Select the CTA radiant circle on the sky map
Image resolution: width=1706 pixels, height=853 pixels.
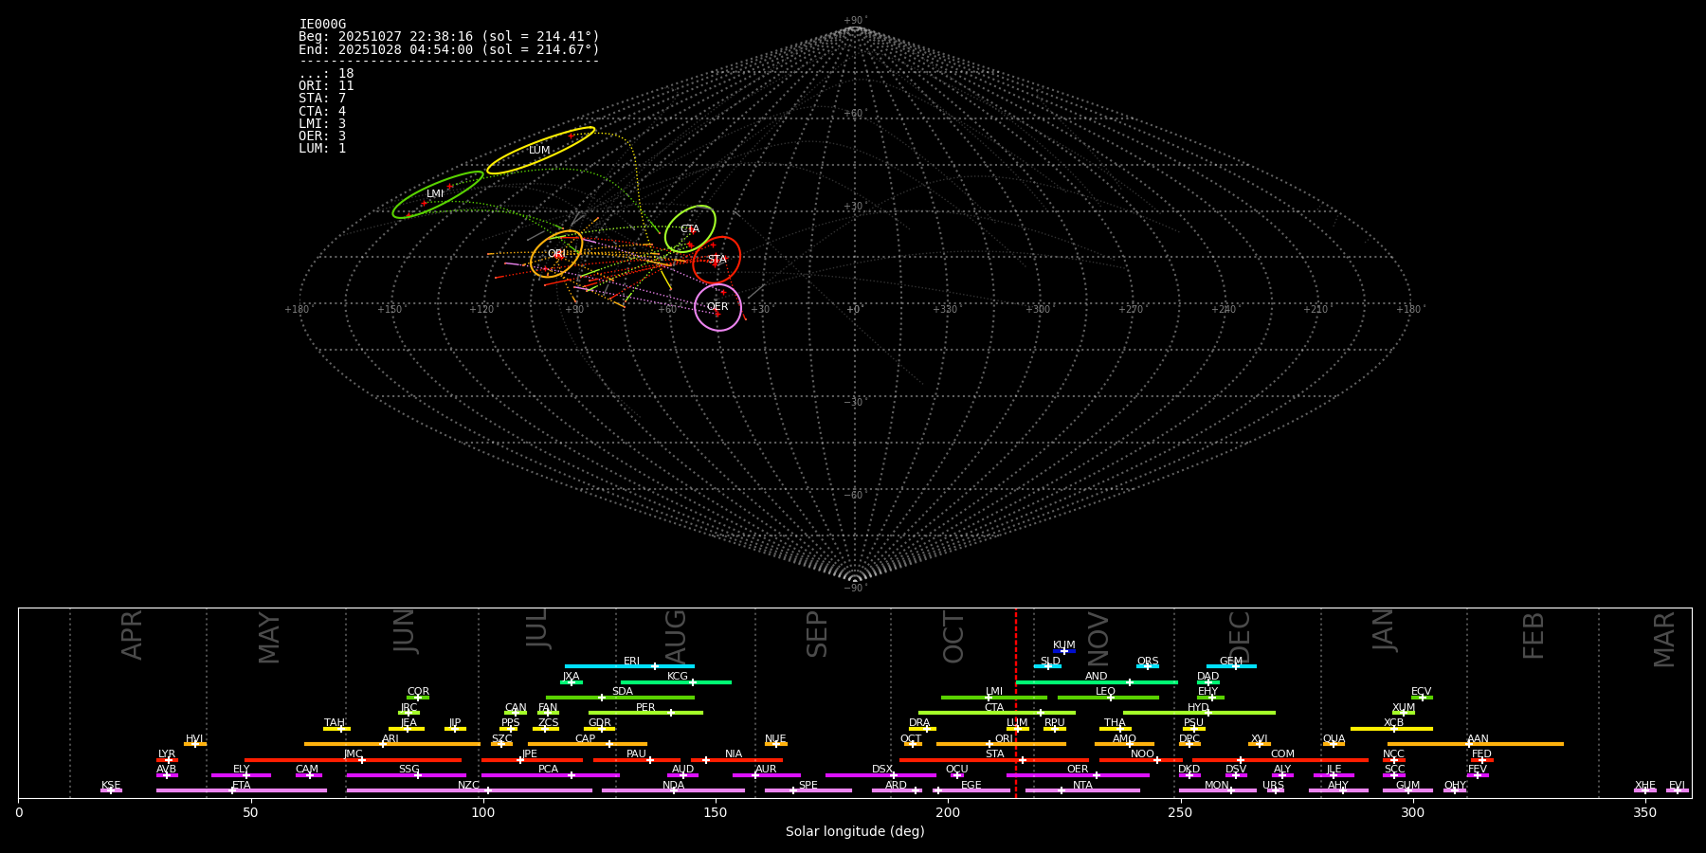(x=690, y=229)
